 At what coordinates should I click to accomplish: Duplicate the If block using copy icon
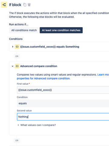coord(25,5)
